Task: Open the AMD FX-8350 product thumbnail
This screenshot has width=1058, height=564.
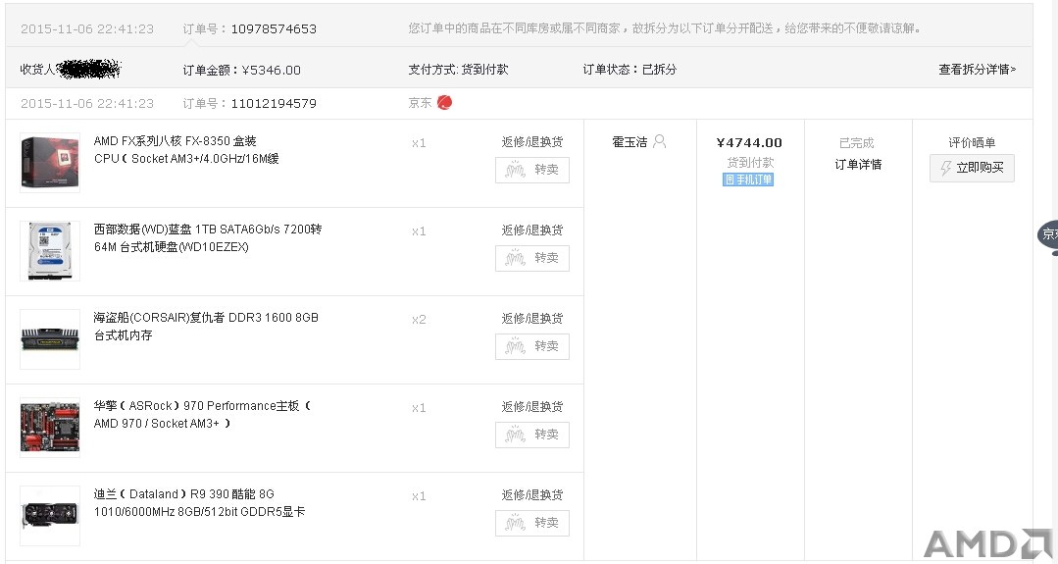Action: pos(50,163)
